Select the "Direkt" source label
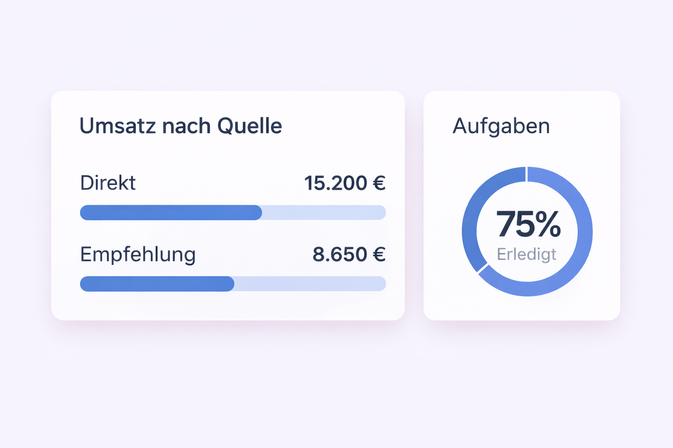The height and width of the screenshot is (448, 673). tap(108, 183)
